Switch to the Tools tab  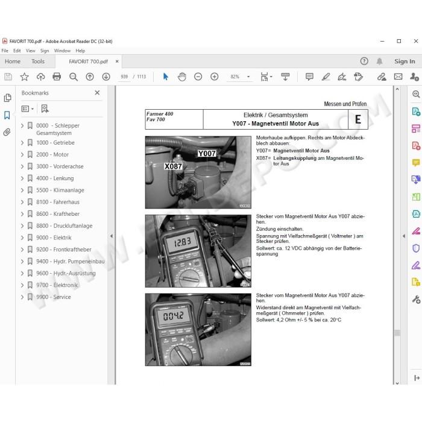(38, 61)
